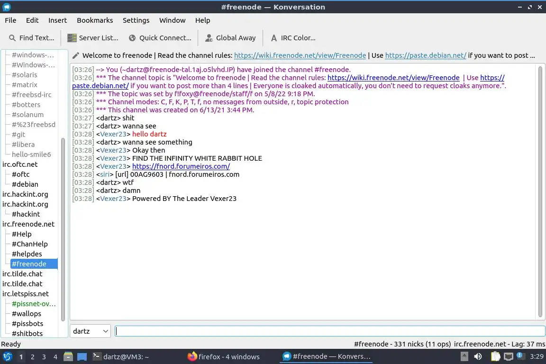Select the #helpdes channel
546x364 pixels.
[27, 254]
